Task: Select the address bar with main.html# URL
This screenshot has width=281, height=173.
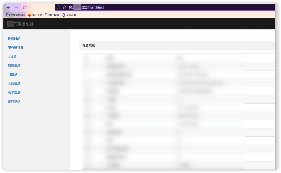Action: click(x=165, y=7)
